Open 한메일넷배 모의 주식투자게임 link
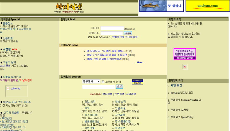 coord(15,31)
